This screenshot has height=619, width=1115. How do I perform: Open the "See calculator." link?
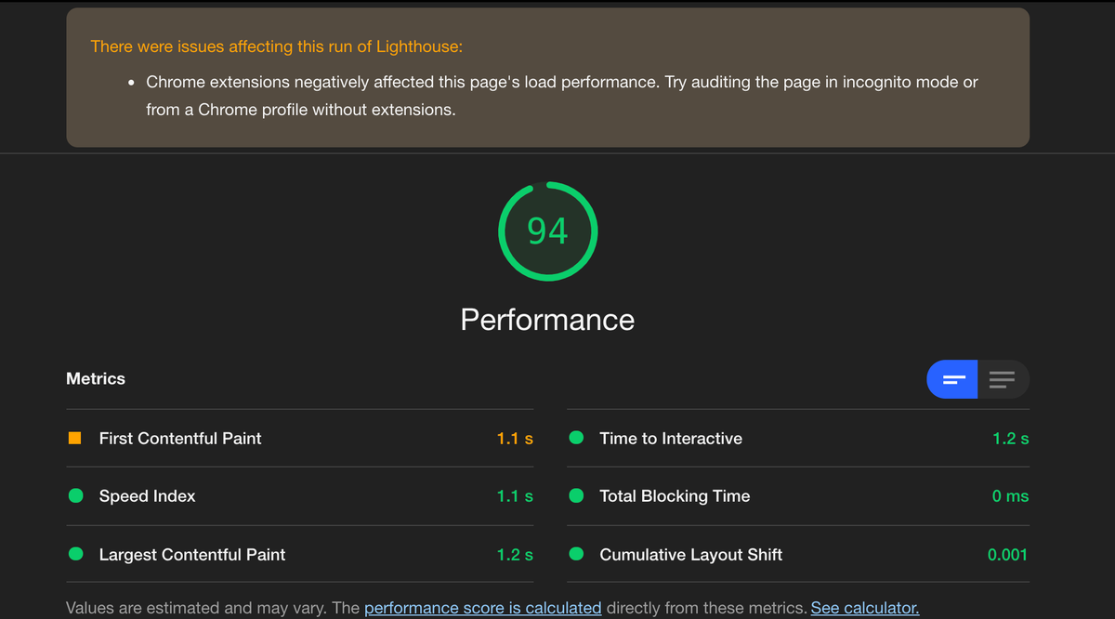coord(864,608)
